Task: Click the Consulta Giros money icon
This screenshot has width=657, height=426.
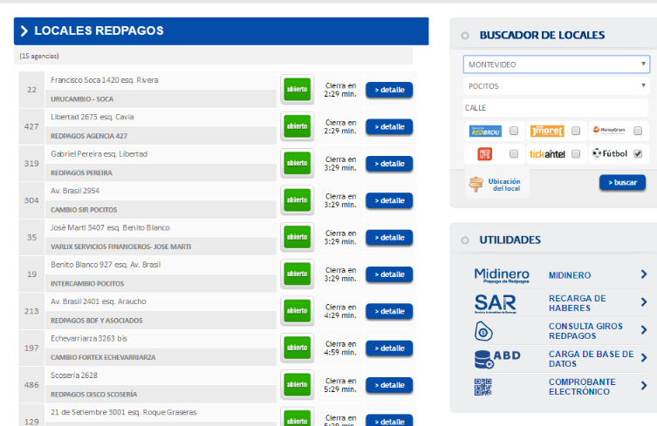Action: [x=483, y=331]
